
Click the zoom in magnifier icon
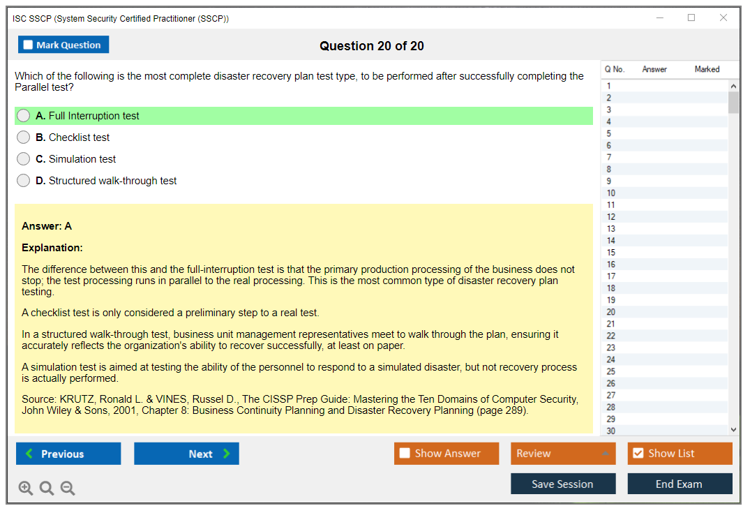click(26, 489)
